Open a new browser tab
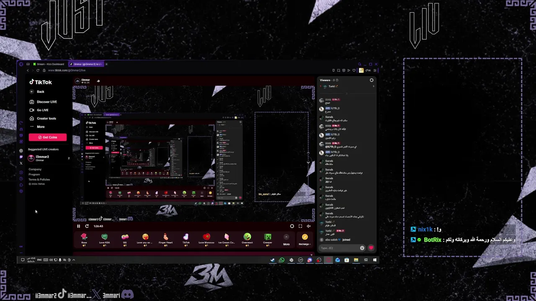536x301 pixels. [x=106, y=64]
